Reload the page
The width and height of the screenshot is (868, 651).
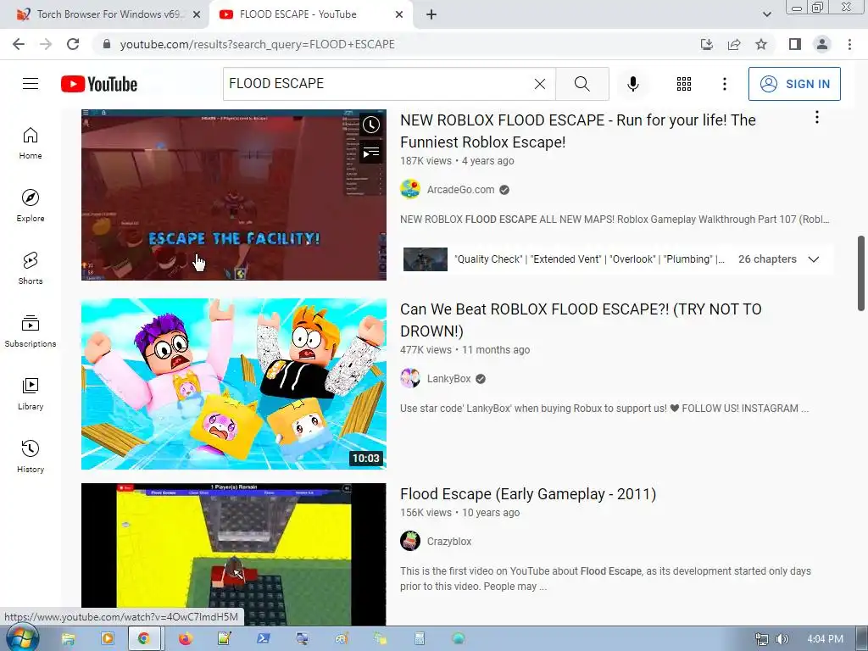[x=73, y=44]
